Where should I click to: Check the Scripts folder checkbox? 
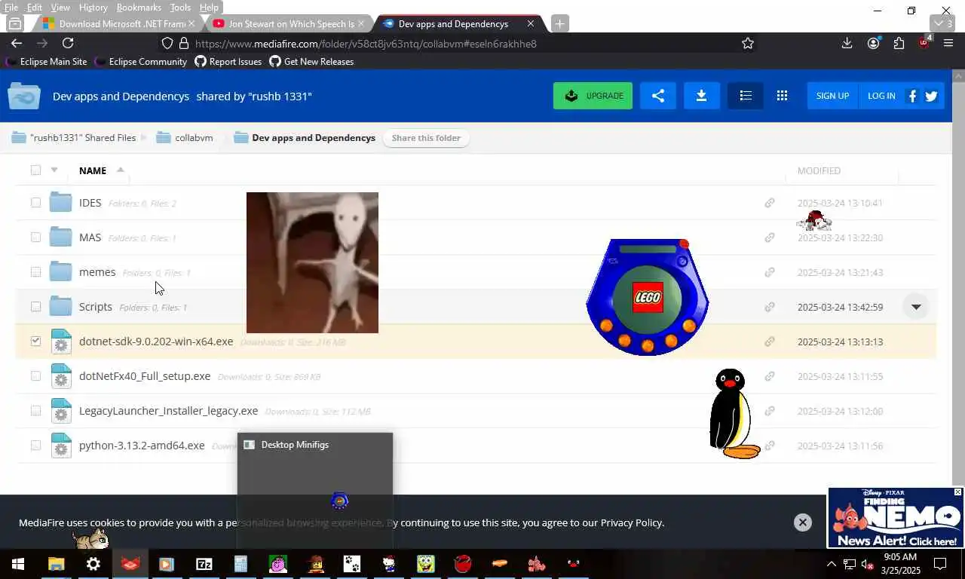(35, 307)
